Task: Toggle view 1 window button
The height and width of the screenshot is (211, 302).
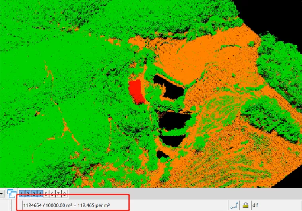Action: coord(22,194)
